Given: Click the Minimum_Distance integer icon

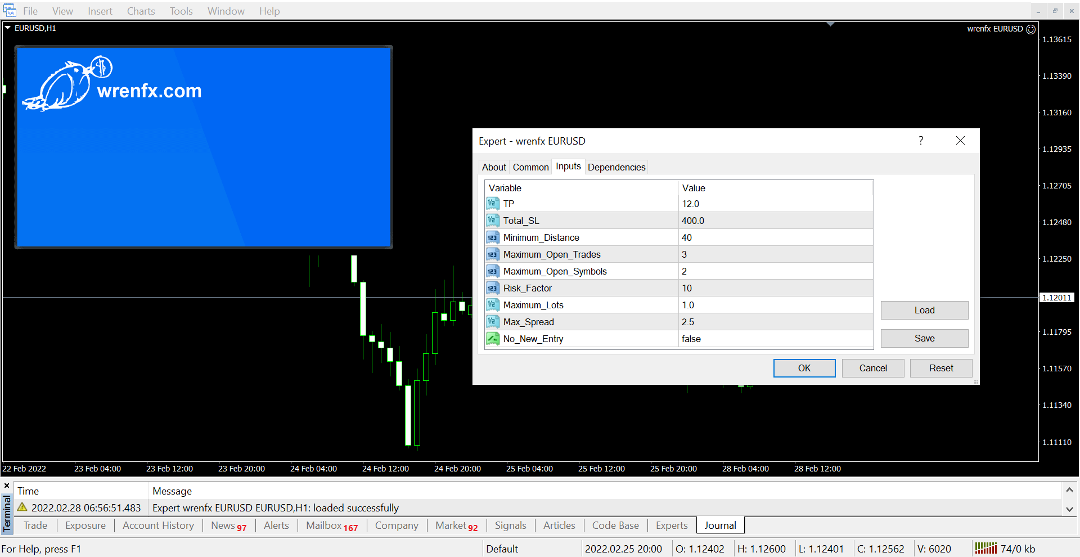Looking at the screenshot, I should (492, 237).
